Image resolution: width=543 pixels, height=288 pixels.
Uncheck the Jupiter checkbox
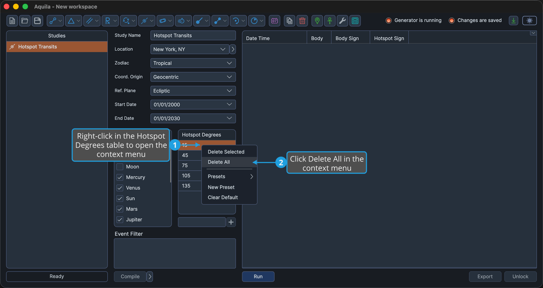[120, 220]
